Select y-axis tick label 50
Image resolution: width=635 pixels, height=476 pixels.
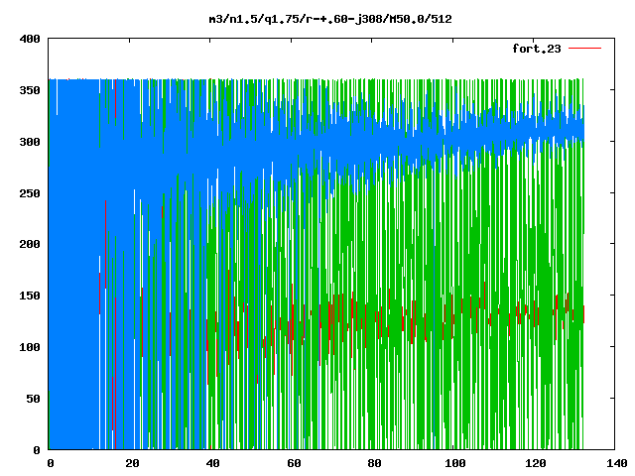tap(33, 399)
